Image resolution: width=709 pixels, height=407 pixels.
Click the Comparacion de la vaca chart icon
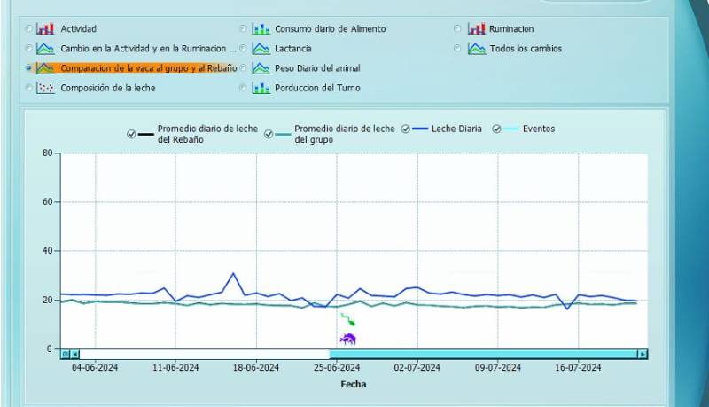click(45, 68)
